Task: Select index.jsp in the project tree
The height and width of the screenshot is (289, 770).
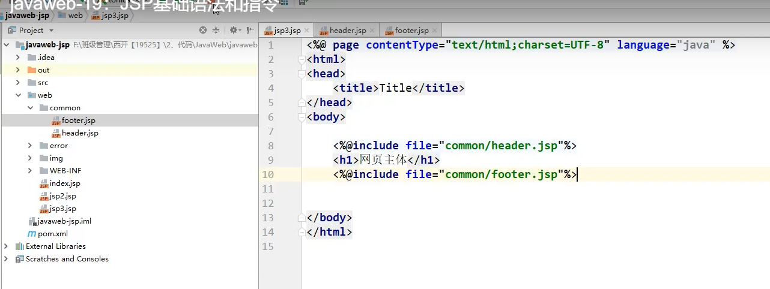Action: (65, 183)
